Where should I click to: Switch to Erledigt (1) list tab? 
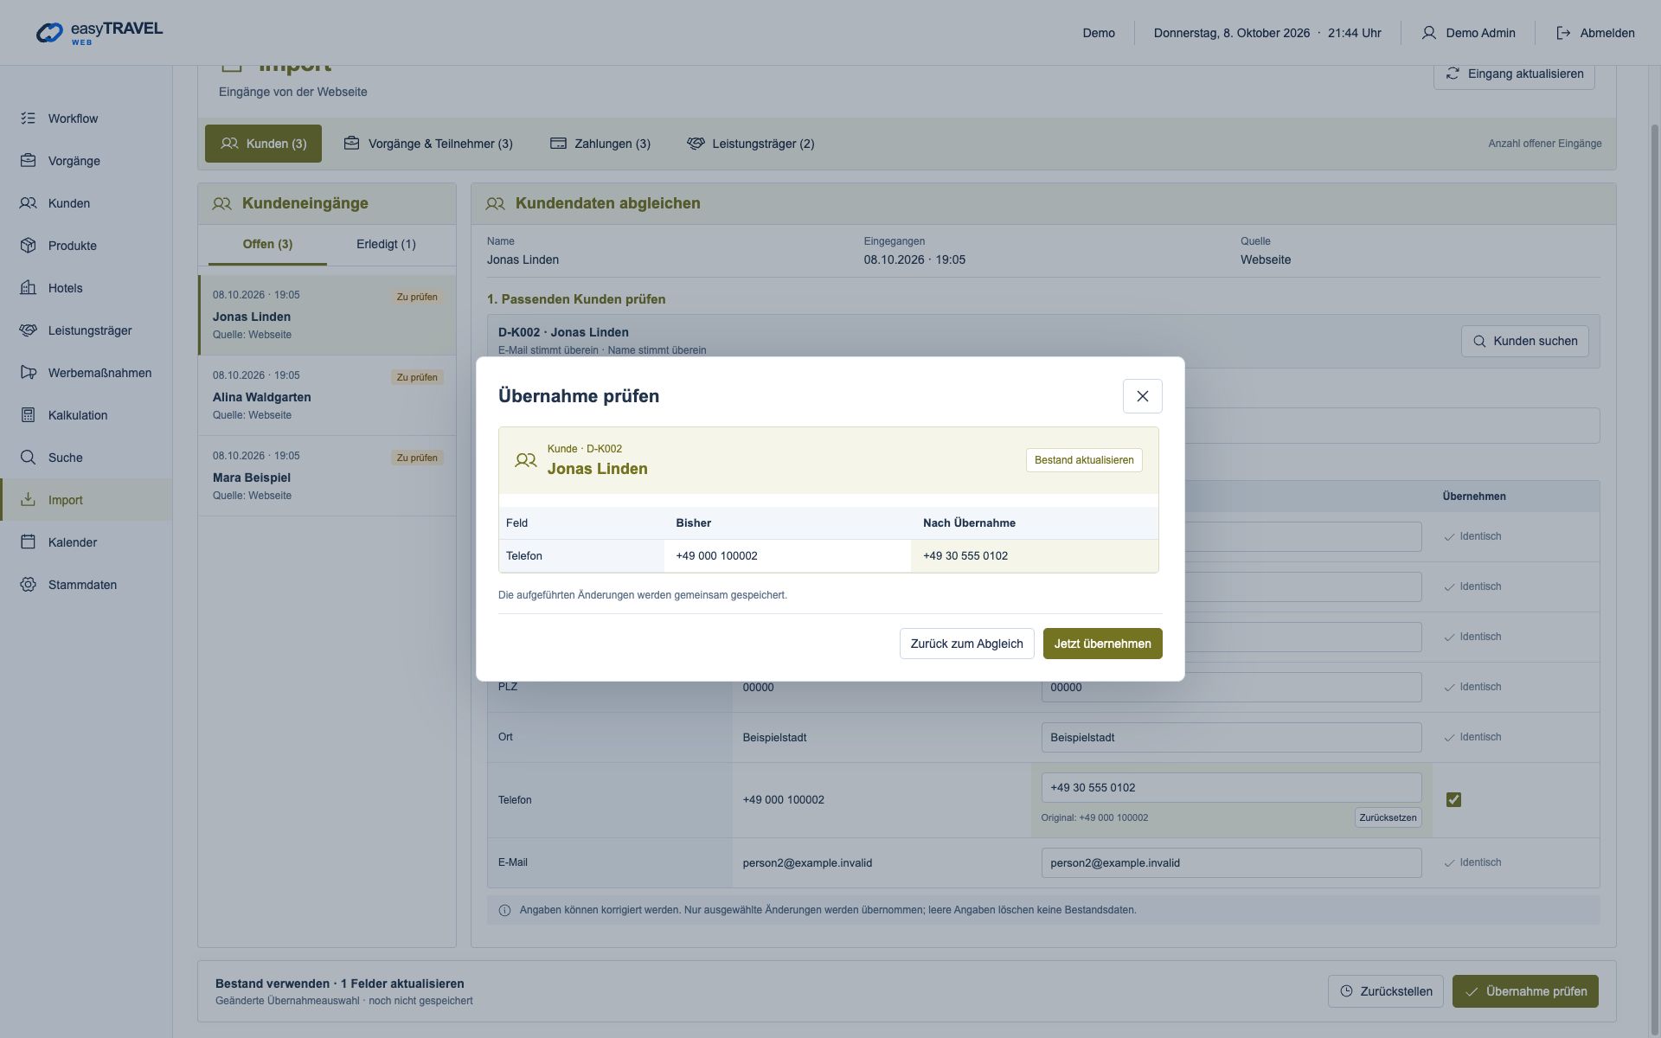coord(386,245)
